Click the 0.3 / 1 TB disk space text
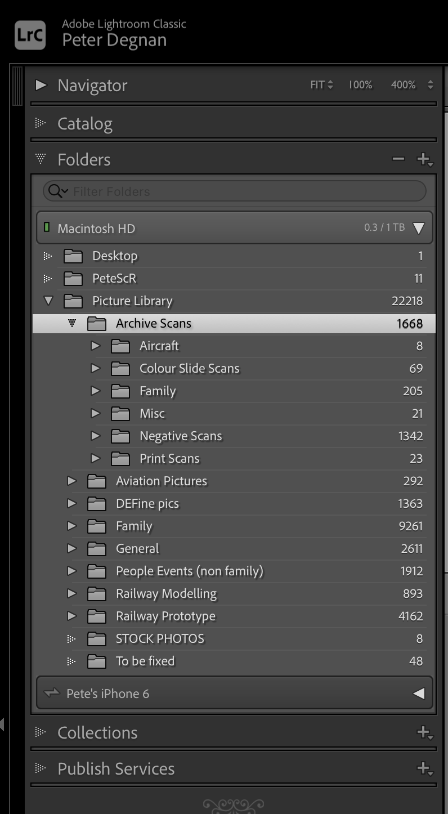Image resolution: width=448 pixels, height=814 pixels. [384, 228]
